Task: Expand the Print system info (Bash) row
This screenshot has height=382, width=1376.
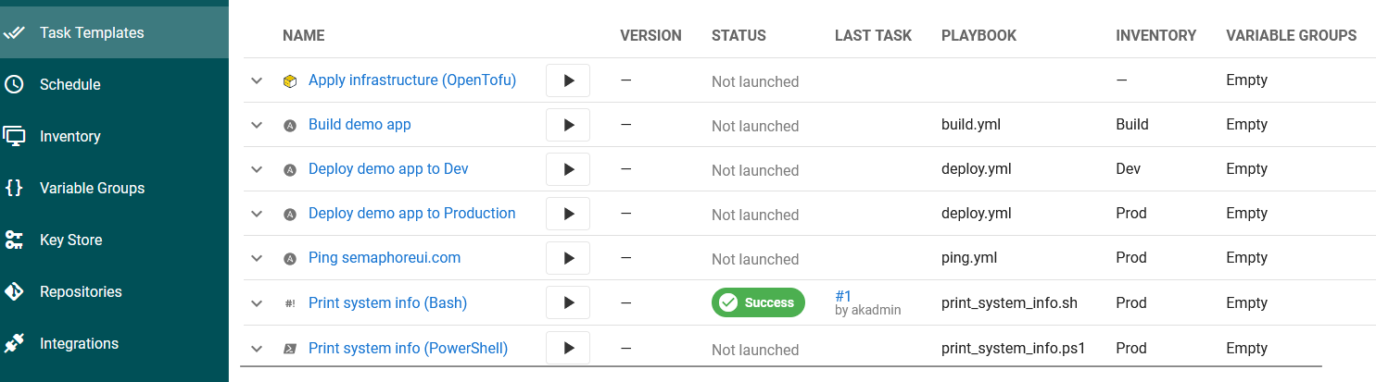Action: click(x=258, y=302)
